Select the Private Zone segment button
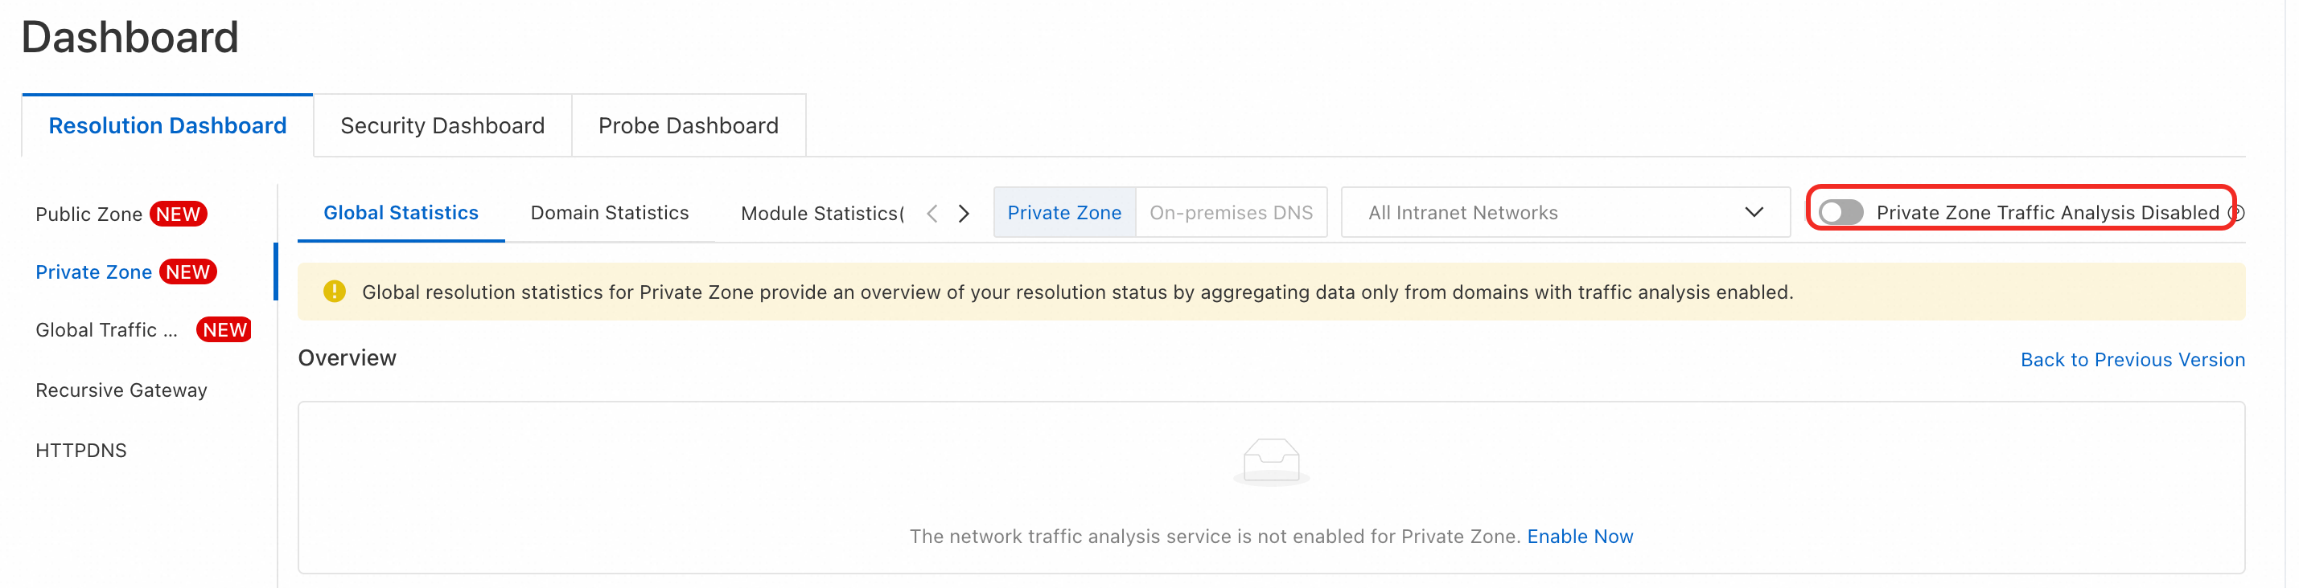This screenshot has height=588, width=2299. tap(1063, 212)
